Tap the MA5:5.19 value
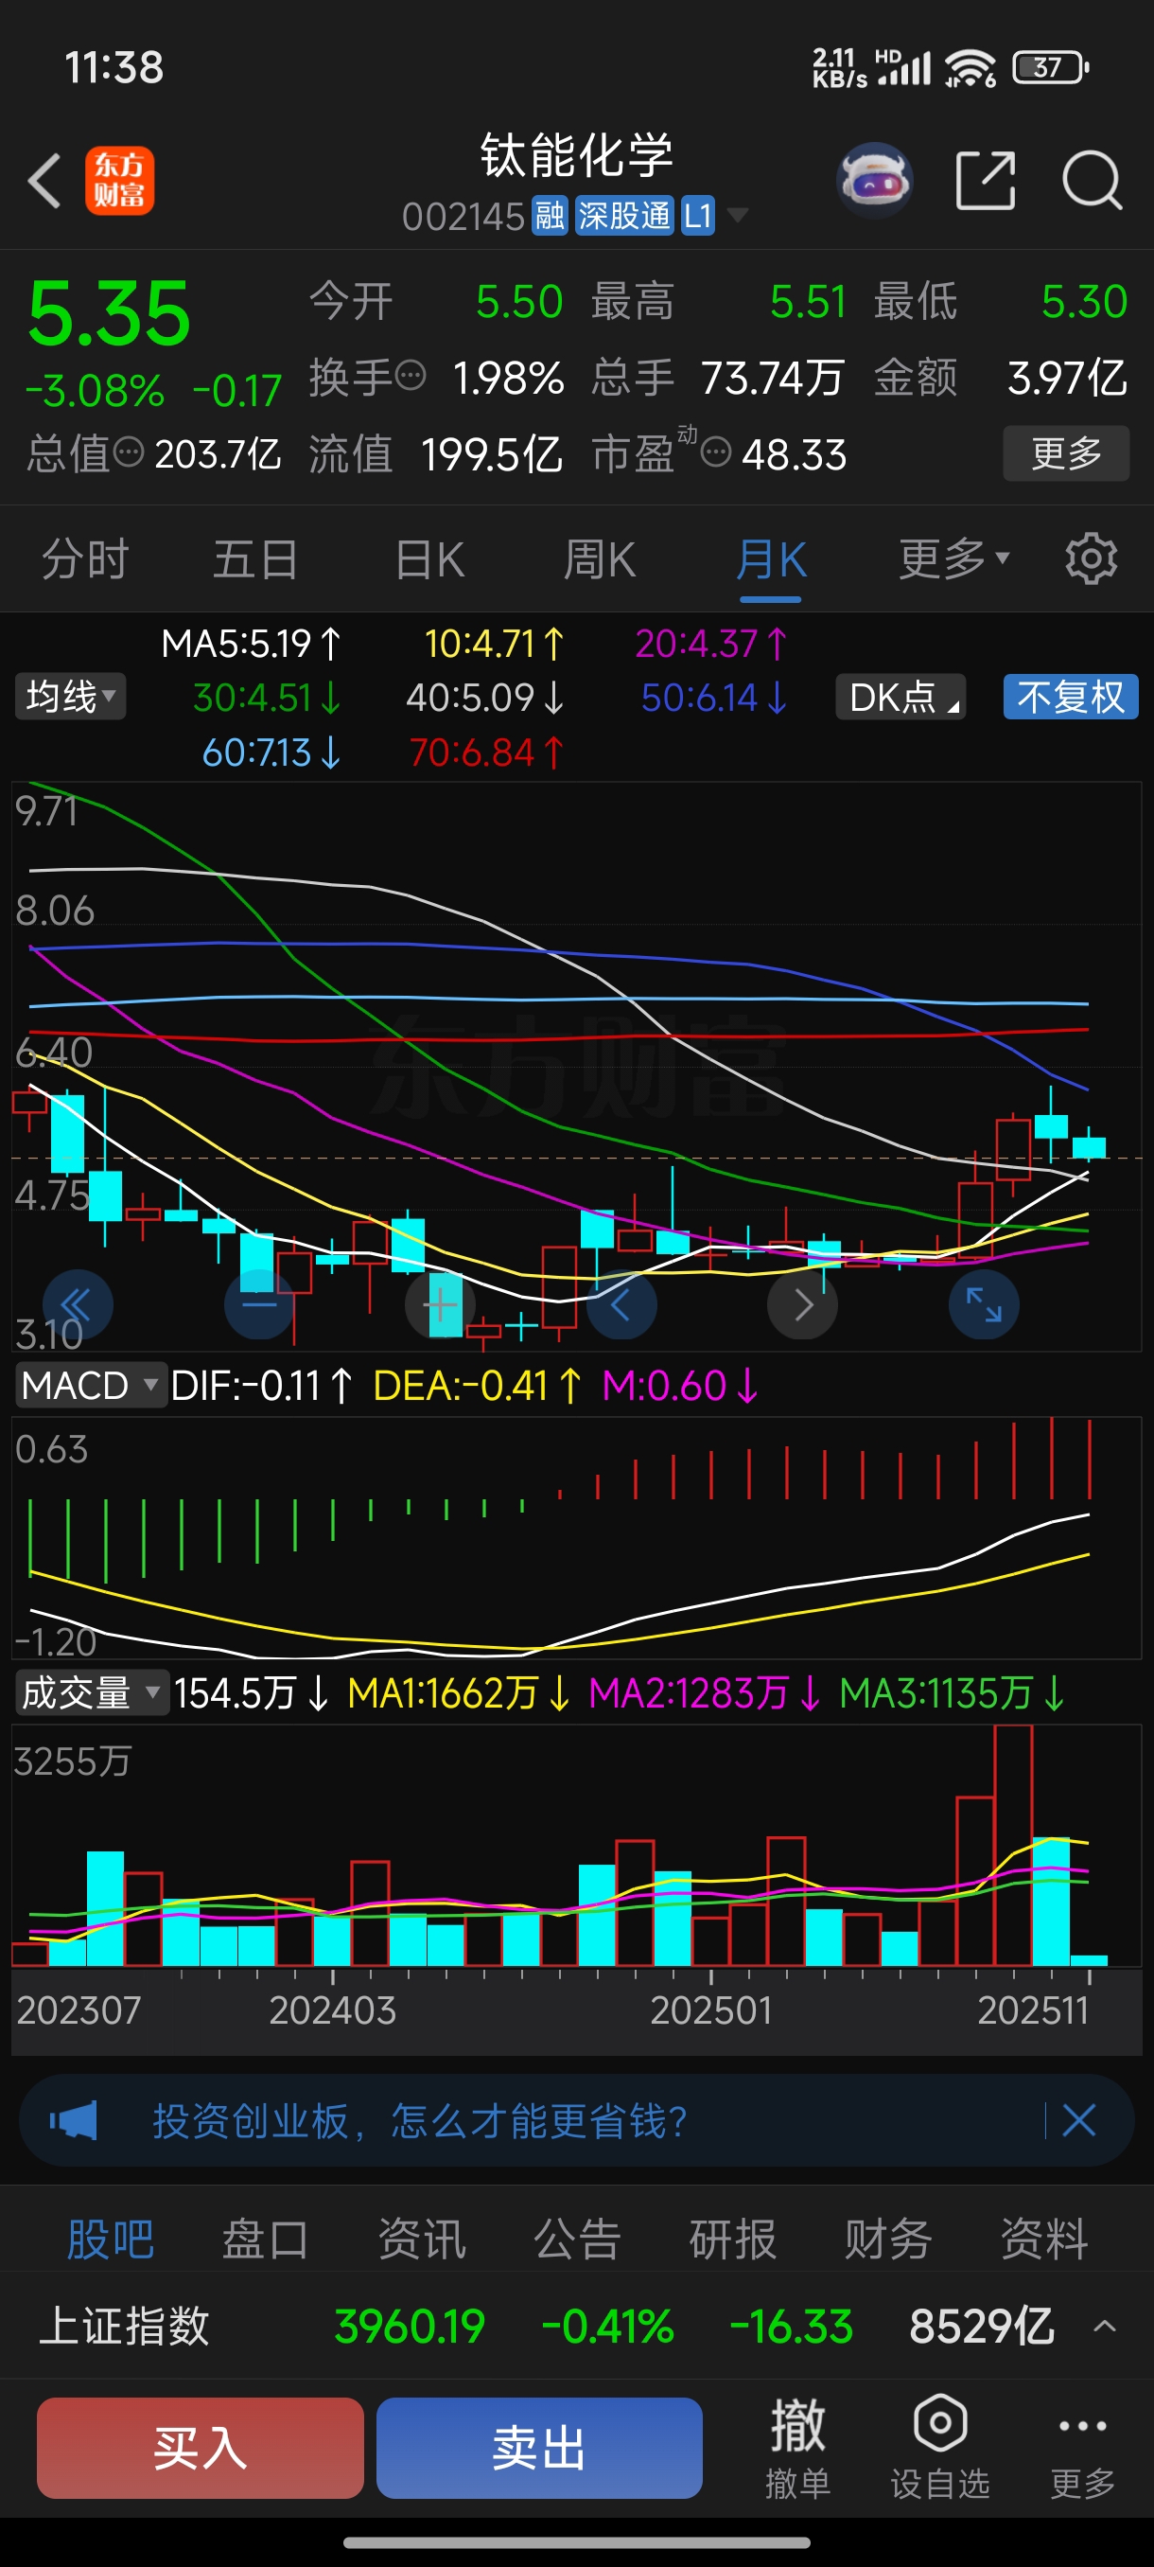 [251, 644]
